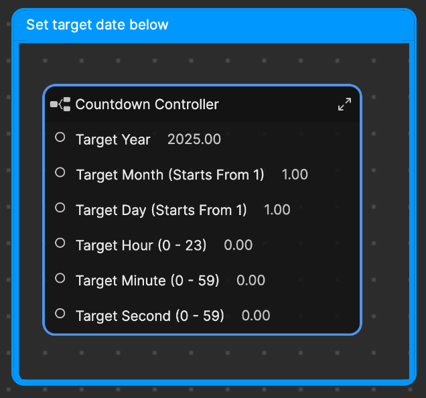Expand the Countdown Controller node
The image size is (426, 398).
[344, 105]
